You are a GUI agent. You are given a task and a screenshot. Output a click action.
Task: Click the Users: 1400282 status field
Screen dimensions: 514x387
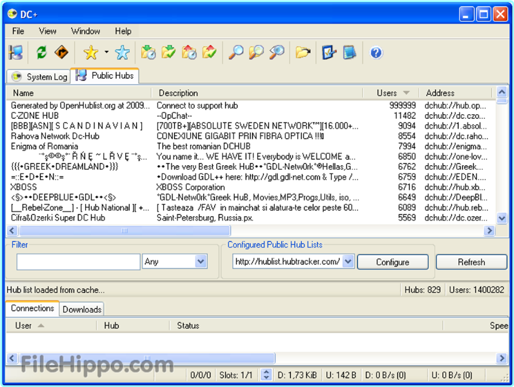pos(477,290)
